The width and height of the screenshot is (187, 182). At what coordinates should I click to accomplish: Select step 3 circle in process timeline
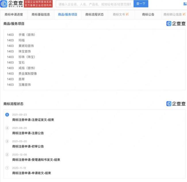pos(7,141)
